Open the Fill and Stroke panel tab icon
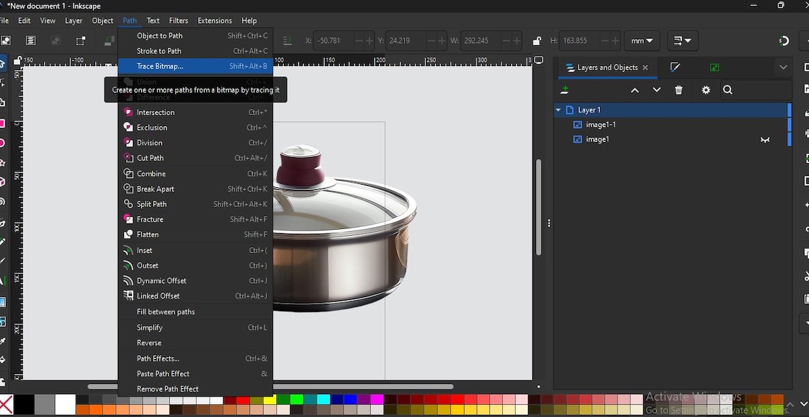 675,67
